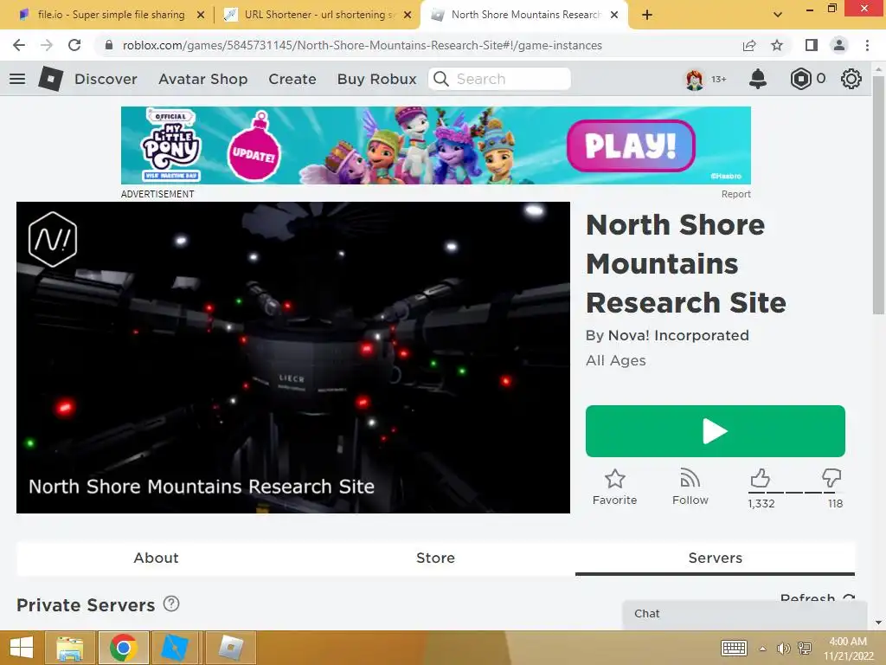886x665 pixels.
Task: Like the game with thumbs up
Action: click(x=760, y=478)
